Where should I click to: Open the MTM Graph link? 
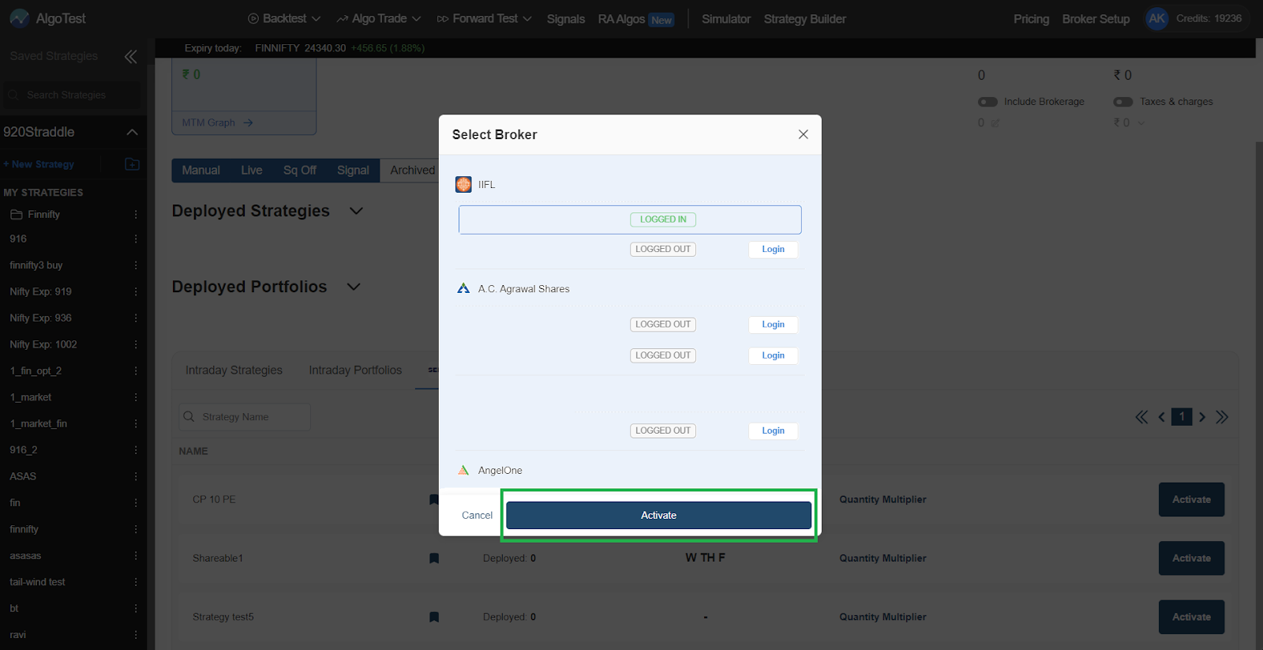pyautogui.click(x=217, y=123)
